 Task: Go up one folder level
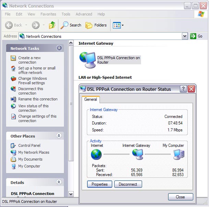tap(52, 25)
